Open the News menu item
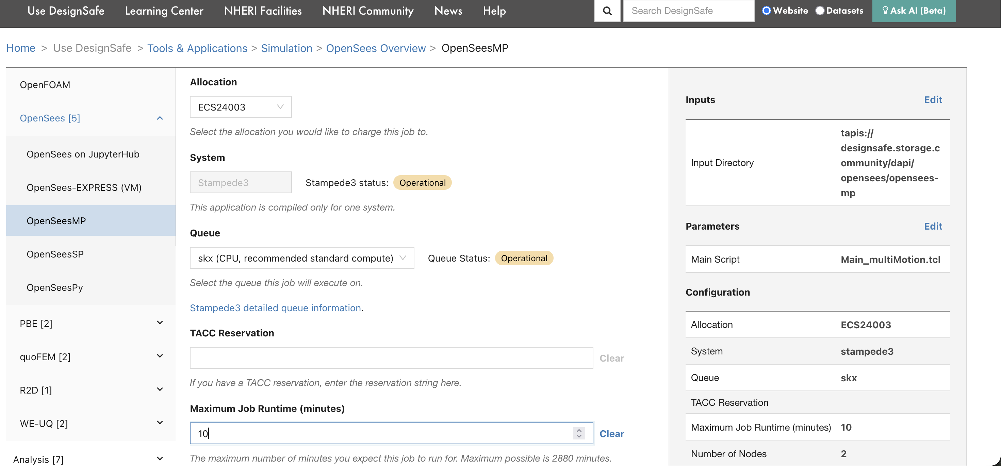Screen dimensions: 1001x466 tap(448, 11)
